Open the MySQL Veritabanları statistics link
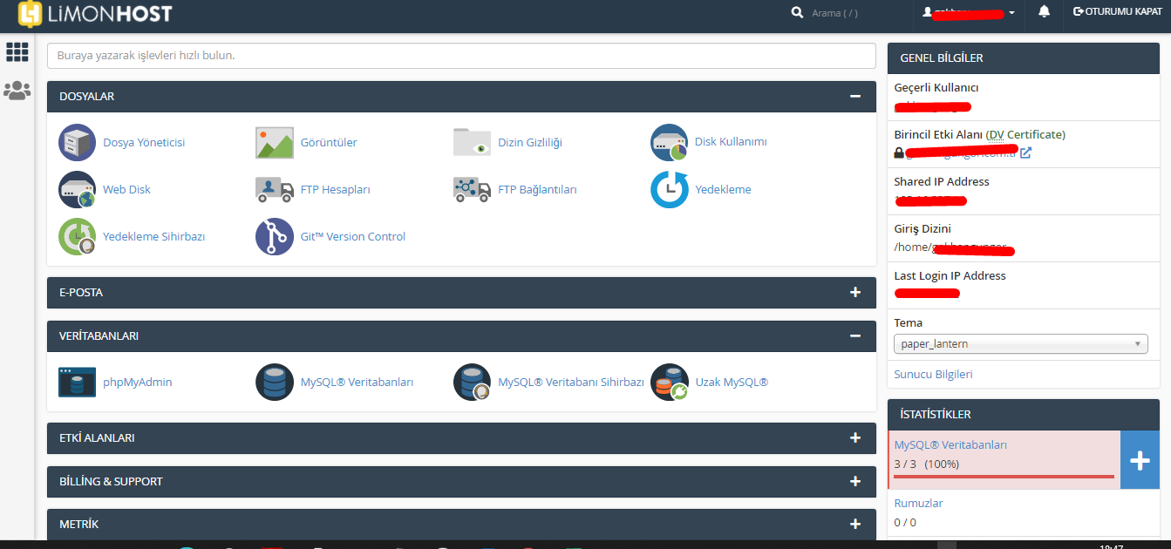Screen dimensions: 1171x549 950,444
